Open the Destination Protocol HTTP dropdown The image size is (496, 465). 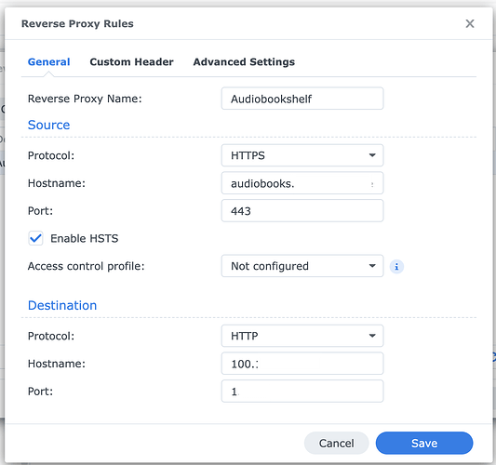point(302,336)
